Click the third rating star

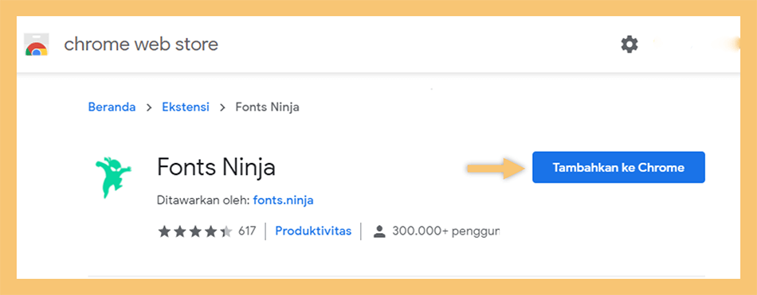pos(195,231)
